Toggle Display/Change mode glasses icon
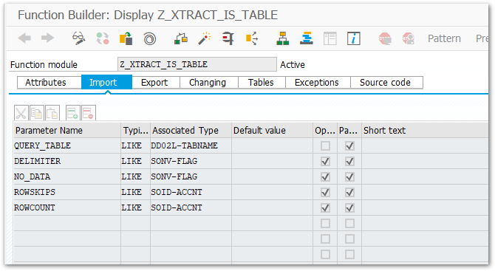Screen dimensions: 495x271 pyautogui.click(x=78, y=38)
